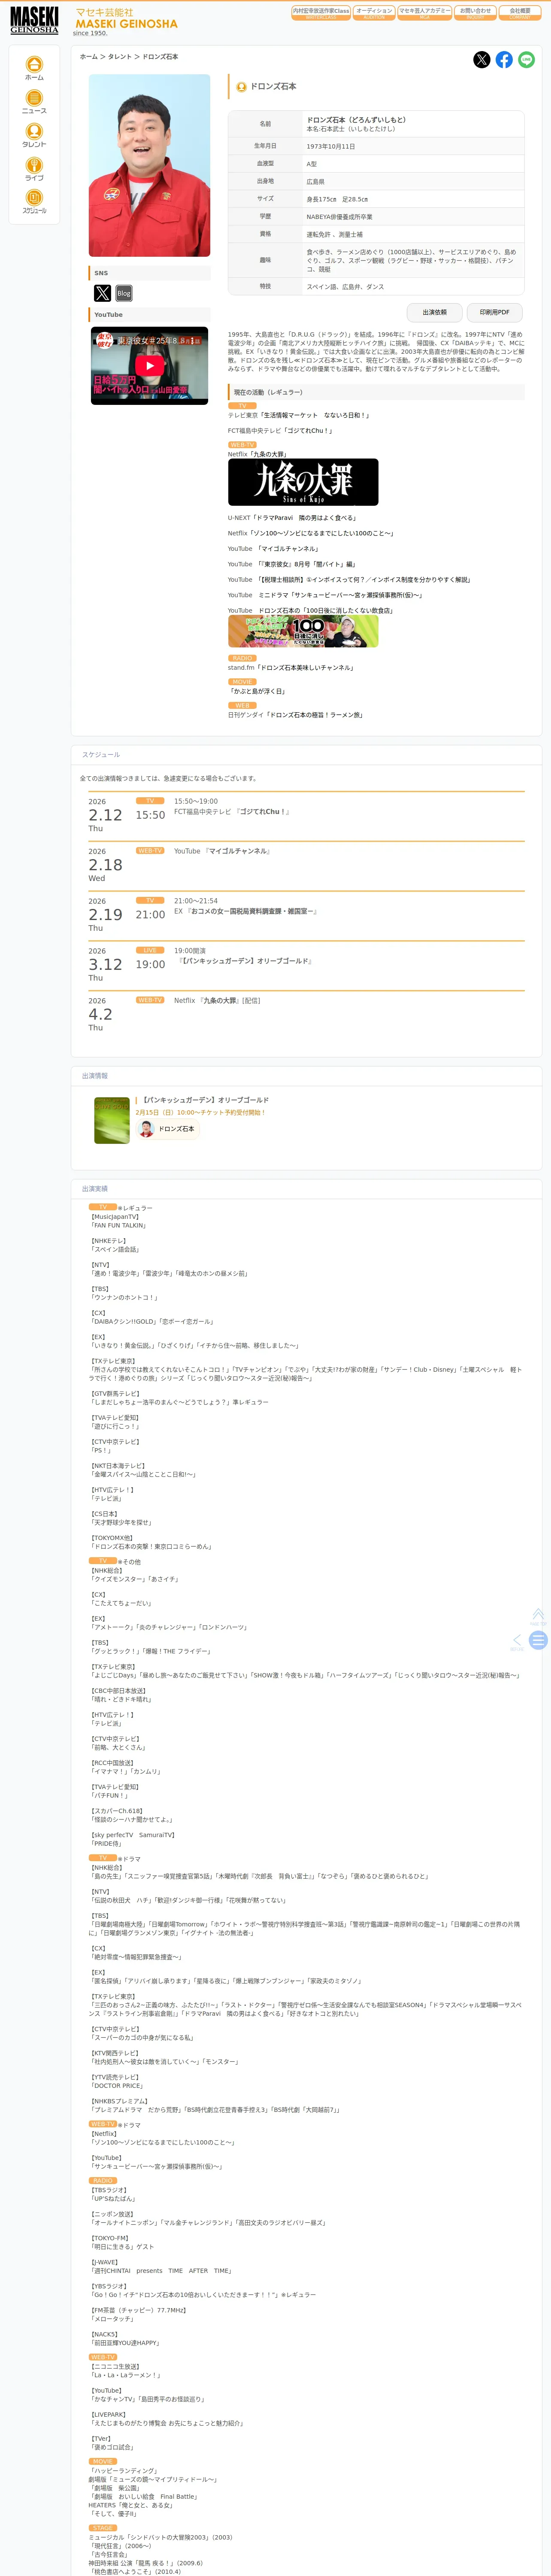Open the X account under SNS

103,293
